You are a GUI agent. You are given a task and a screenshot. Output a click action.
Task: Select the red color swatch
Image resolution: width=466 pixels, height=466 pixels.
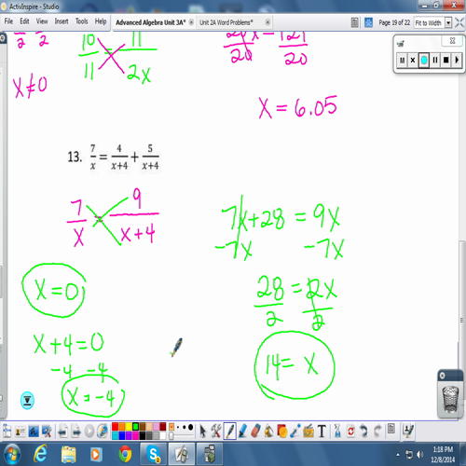point(115,427)
